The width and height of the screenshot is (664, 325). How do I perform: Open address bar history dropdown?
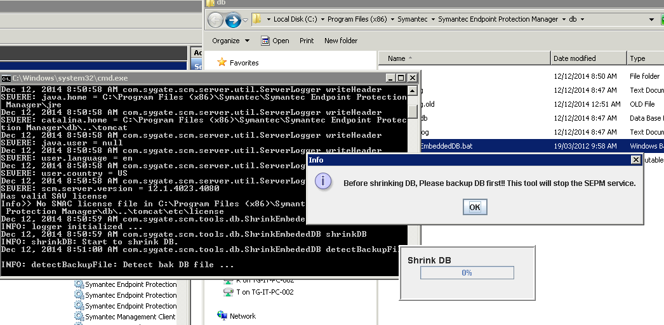coord(652,20)
